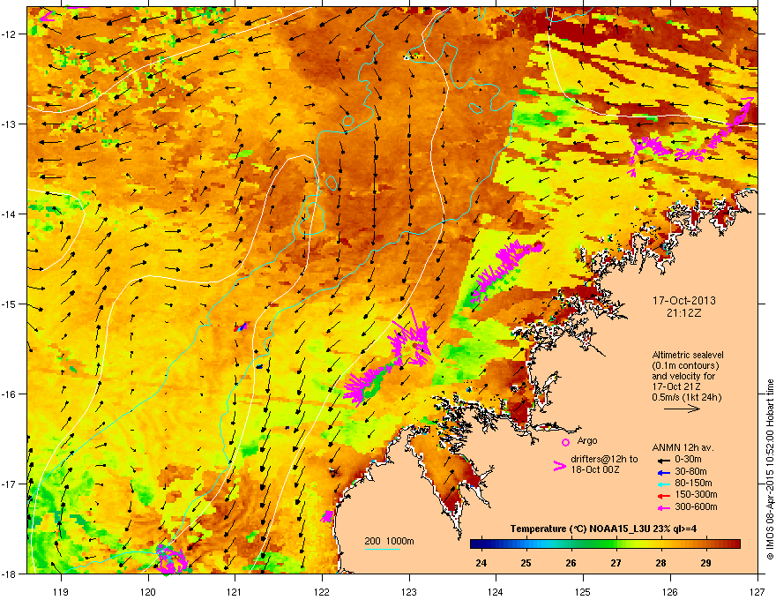Click latitude axis label -13
The width and height of the screenshot is (776, 600).
[10, 124]
